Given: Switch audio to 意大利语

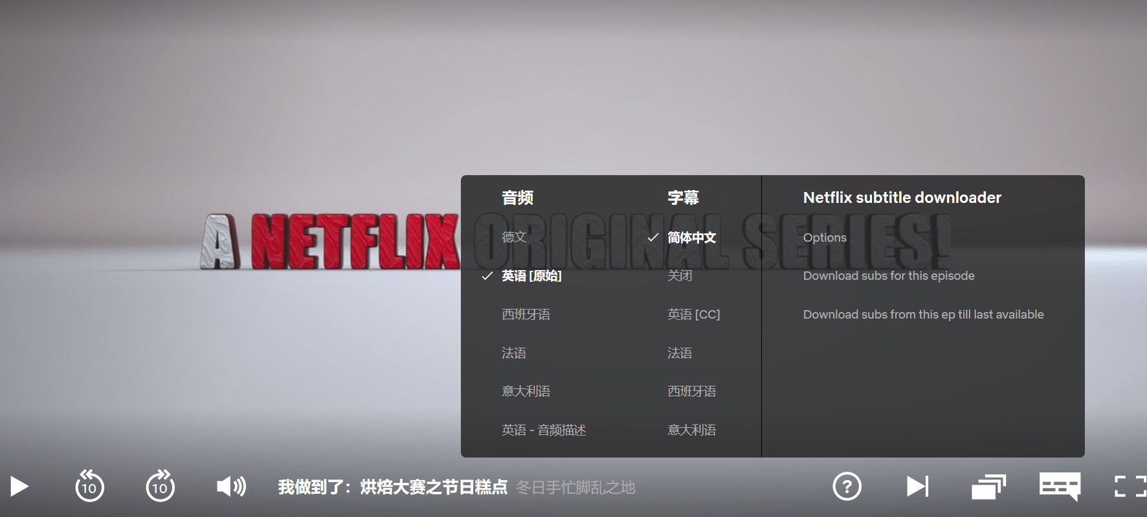Looking at the screenshot, I should tap(526, 392).
